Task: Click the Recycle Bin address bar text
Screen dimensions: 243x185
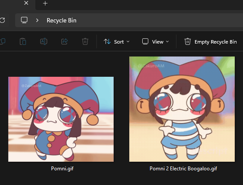Action: tap(61, 20)
